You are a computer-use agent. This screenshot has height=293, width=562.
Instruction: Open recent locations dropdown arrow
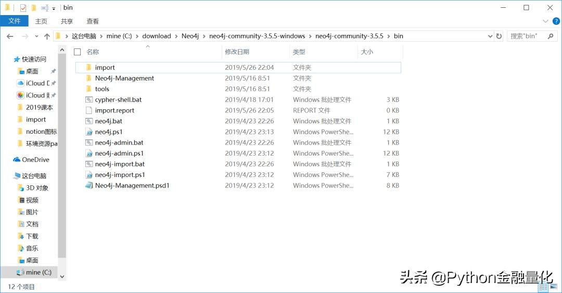[36, 36]
